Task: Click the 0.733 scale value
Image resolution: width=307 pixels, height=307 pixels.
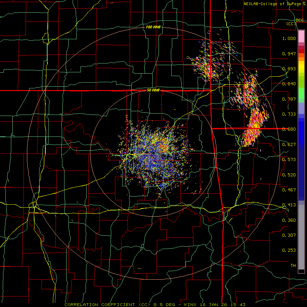Action: pos(289,114)
